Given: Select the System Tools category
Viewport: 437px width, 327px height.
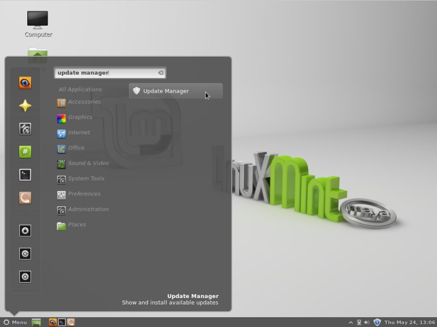Looking at the screenshot, I should click(81, 179).
